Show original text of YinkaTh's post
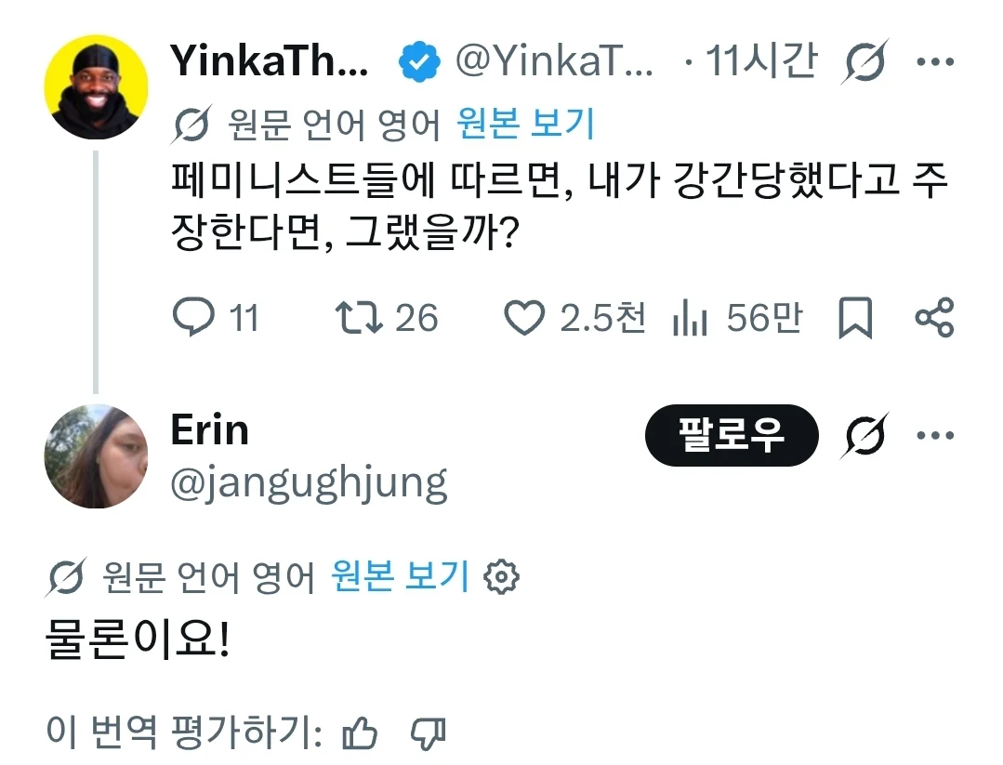Image resolution: width=1003 pixels, height=765 pixels. (x=526, y=124)
